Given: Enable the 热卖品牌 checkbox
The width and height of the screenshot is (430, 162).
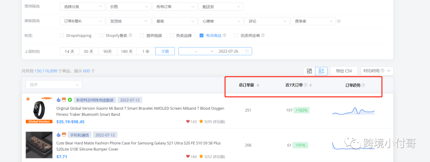Looking at the screenshot, I should pos(172,36).
